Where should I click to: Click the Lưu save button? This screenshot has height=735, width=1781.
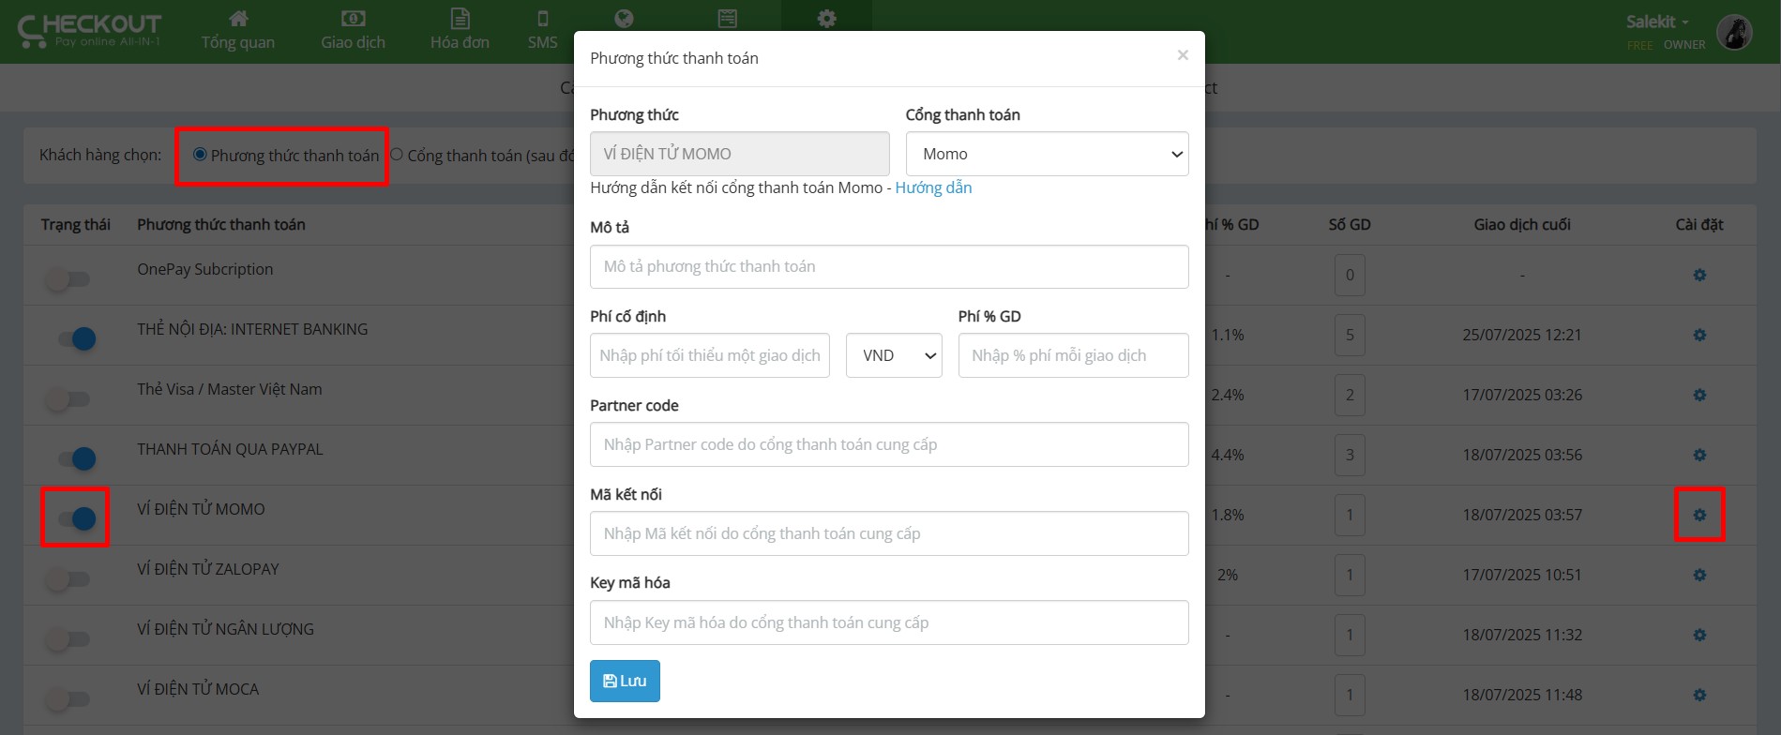pos(625,681)
